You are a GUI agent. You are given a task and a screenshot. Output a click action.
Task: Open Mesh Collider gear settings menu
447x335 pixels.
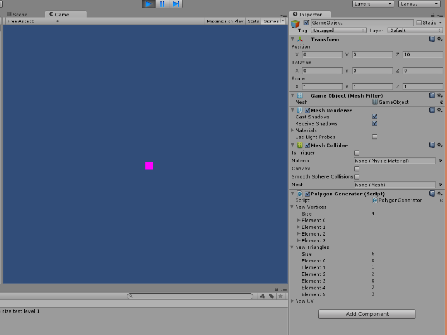[440, 145]
